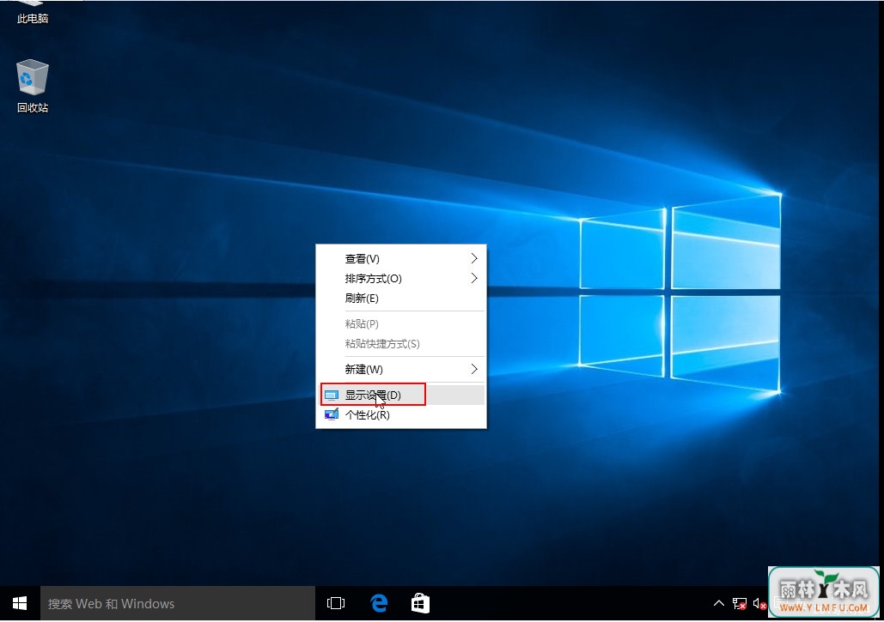Open the Windows Start menu
The height and width of the screenshot is (622, 884).
point(20,603)
